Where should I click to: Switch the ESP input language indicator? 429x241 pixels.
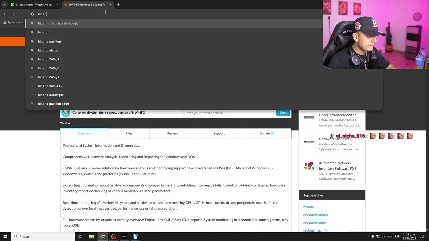point(397,237)
